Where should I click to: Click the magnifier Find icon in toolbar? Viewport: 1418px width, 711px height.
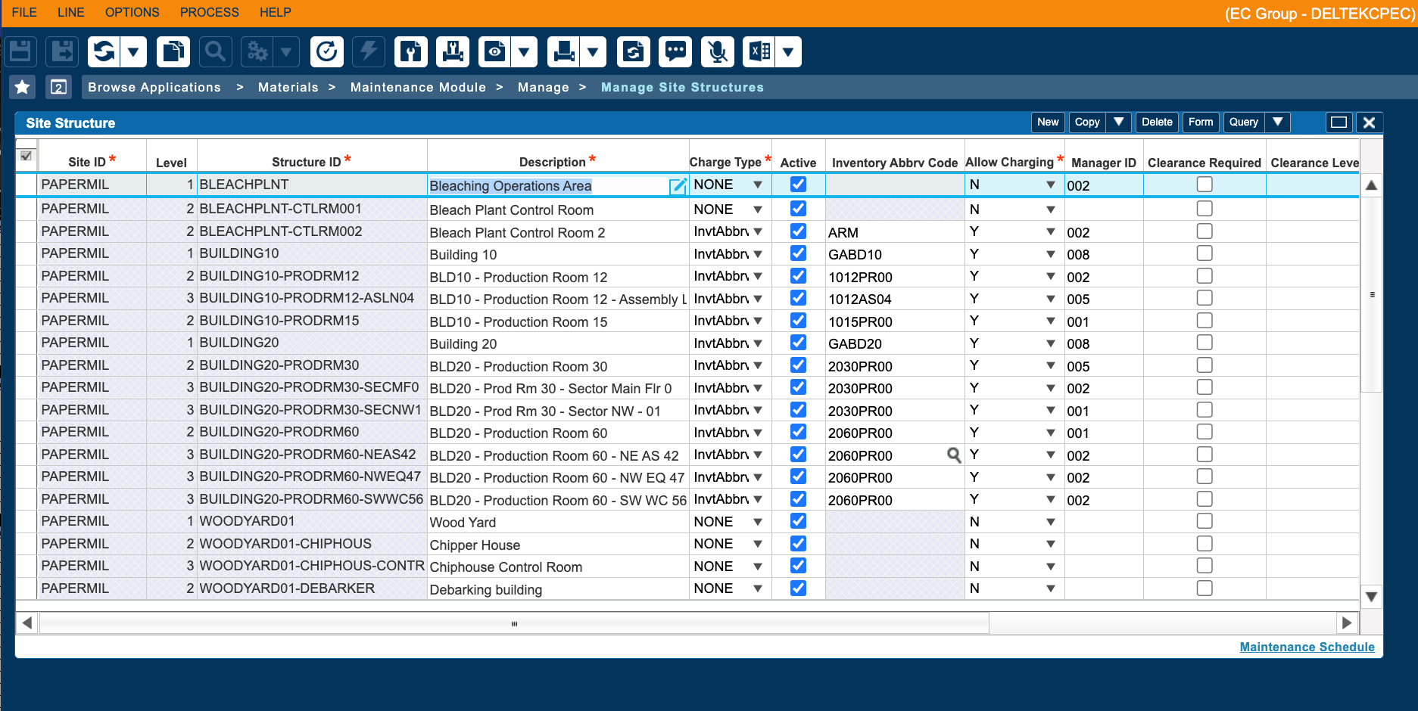[x=216, y=52]
